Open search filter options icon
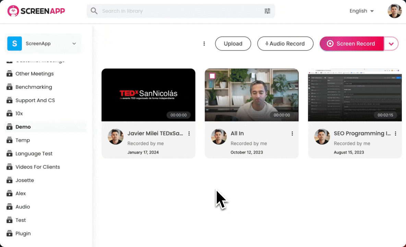 coord(267,11)
